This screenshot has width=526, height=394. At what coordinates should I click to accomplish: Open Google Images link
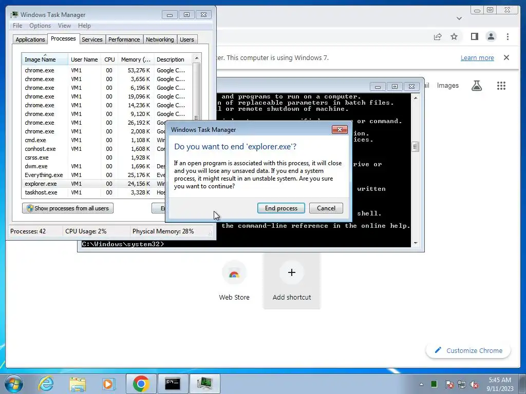point(447,86)
